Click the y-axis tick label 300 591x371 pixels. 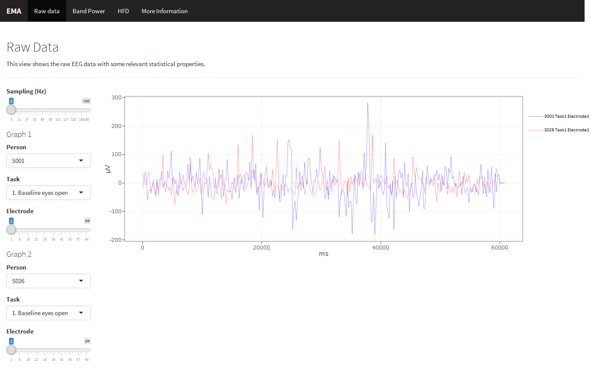pos(116,98)
